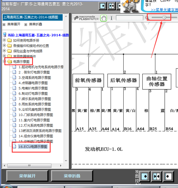Click the top toolbar expand-right view button
Screen dimensions: 178x188
pos(103,6)
